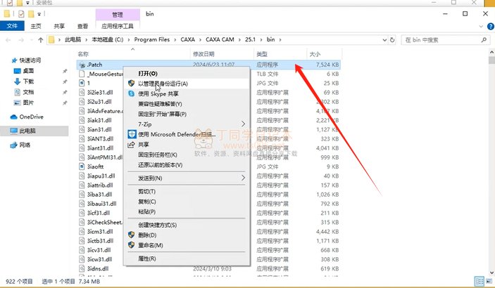Select 兼容性疑难解答(Y)
Image resolution: width=495 pixels, height=288 pixels.
coord(160,104)
